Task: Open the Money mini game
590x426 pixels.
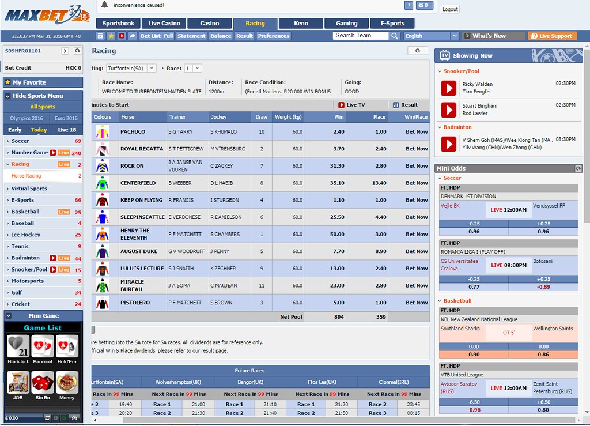Action: click(67, 382)
